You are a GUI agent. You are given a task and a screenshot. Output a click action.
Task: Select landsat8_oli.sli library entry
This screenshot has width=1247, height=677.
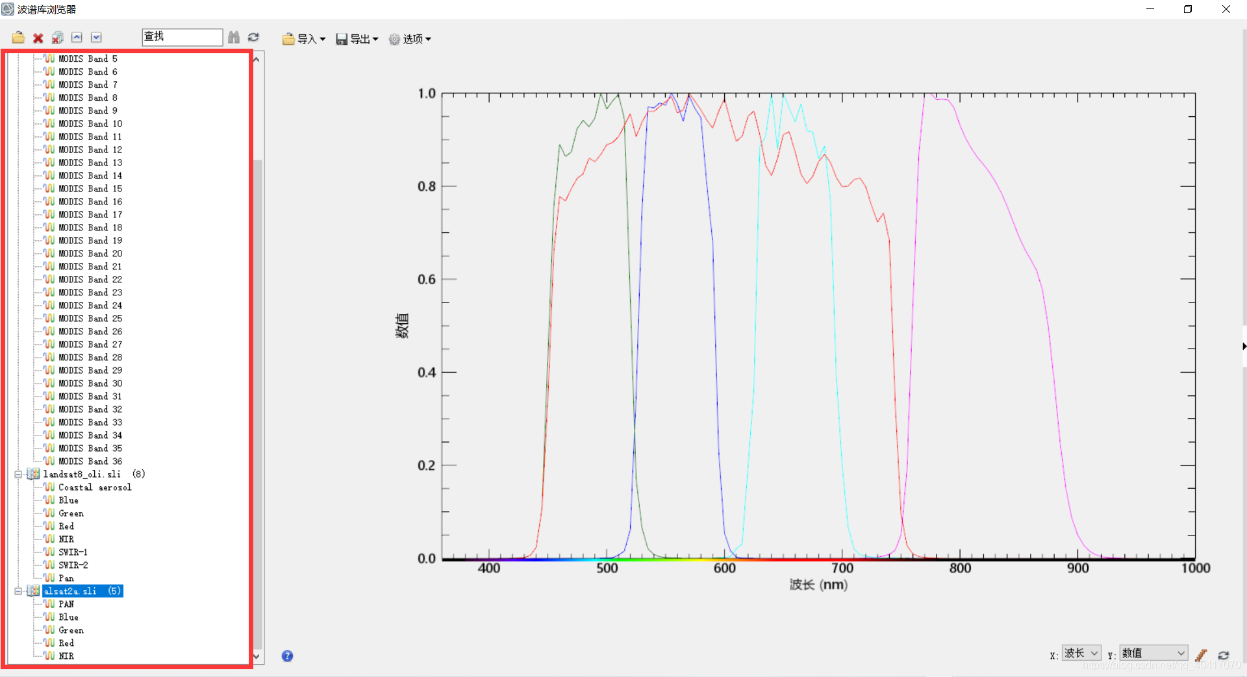point(94,474)
